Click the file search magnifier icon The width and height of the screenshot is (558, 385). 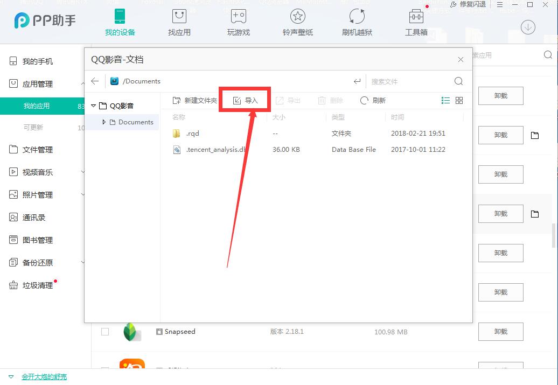click(x=458, y=81)
